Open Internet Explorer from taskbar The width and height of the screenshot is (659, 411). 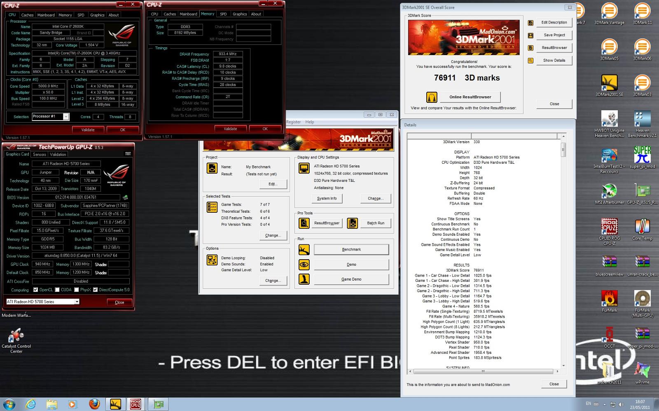pyautogui.click(x=30, y=404)
